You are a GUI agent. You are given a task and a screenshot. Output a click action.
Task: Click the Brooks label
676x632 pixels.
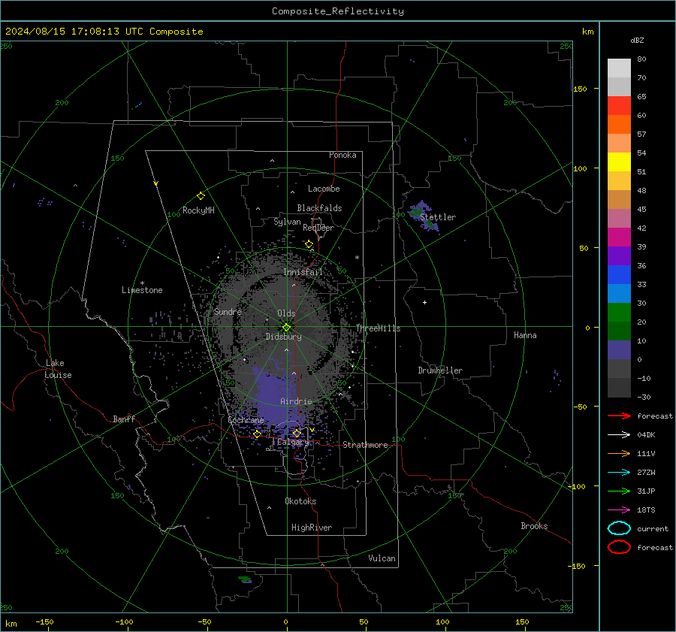coord(534,526)
